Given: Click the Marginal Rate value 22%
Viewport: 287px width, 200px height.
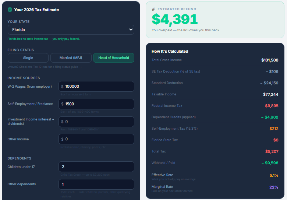Looking at the screenshot, I should pyautogui.click(x=274, y=187).
